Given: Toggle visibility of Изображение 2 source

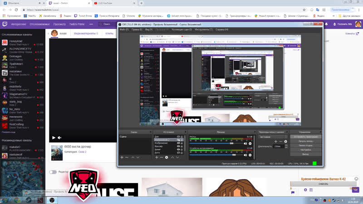Looking at the screenshot, I should 178,140.
